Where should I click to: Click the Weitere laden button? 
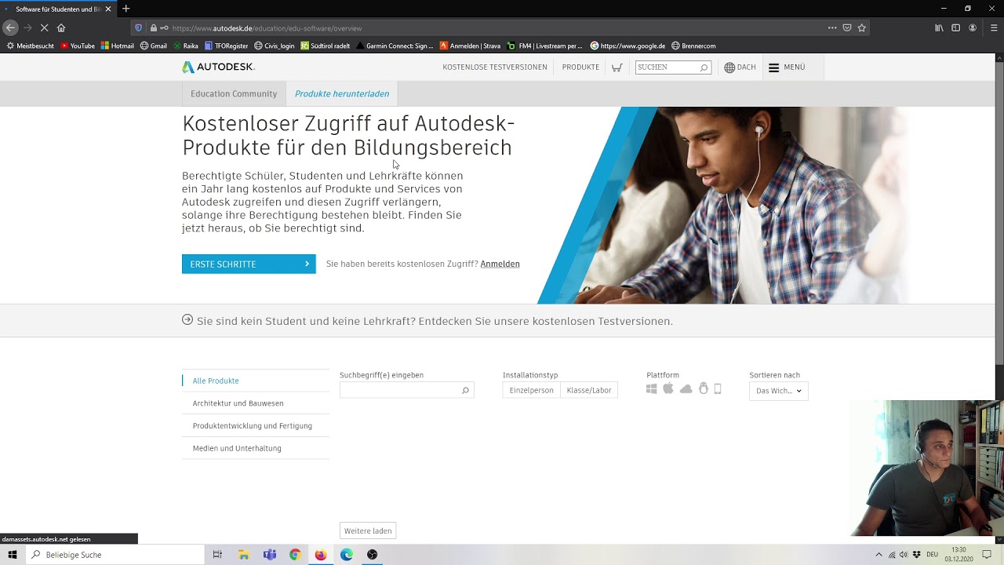(x=368, y=530)
